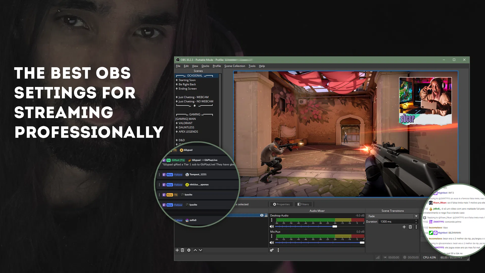The image size is (485, 273).
Task: Remove the Fade transition with the trash icon
Action: click(410, 227)
